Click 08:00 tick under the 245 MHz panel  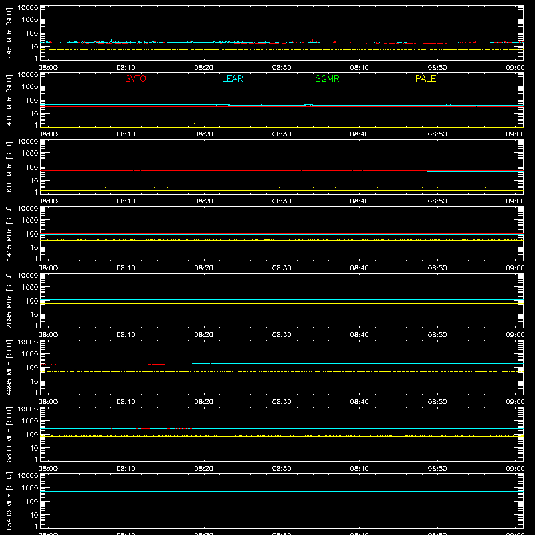(48, 68)
